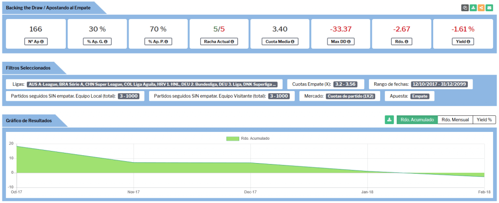Click the green email envelope icon
Image resolution: width=499 pixels, height=203 pixels.
(489, 7)
